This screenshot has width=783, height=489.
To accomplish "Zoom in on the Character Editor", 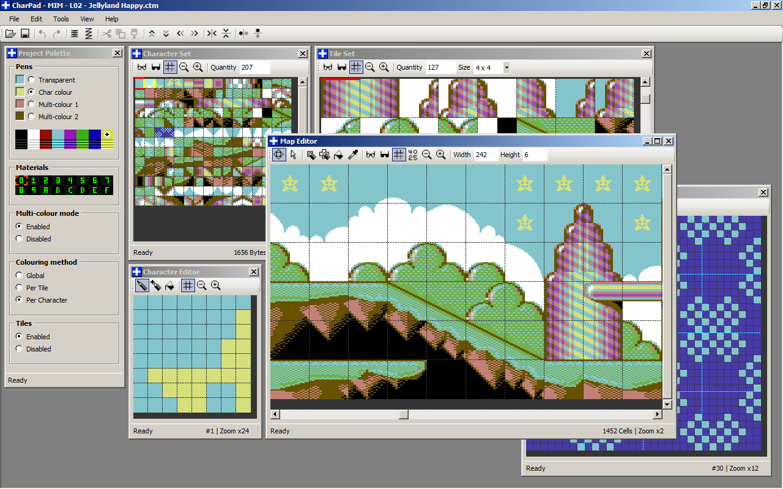I will [x=215, y=285].
